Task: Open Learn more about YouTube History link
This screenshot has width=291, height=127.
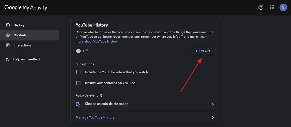Action: pyautogui.click(x=142, y=39)
